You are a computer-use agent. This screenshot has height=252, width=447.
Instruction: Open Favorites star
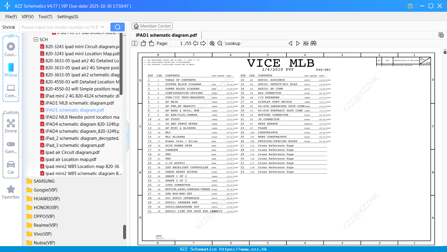pos(11,192)
